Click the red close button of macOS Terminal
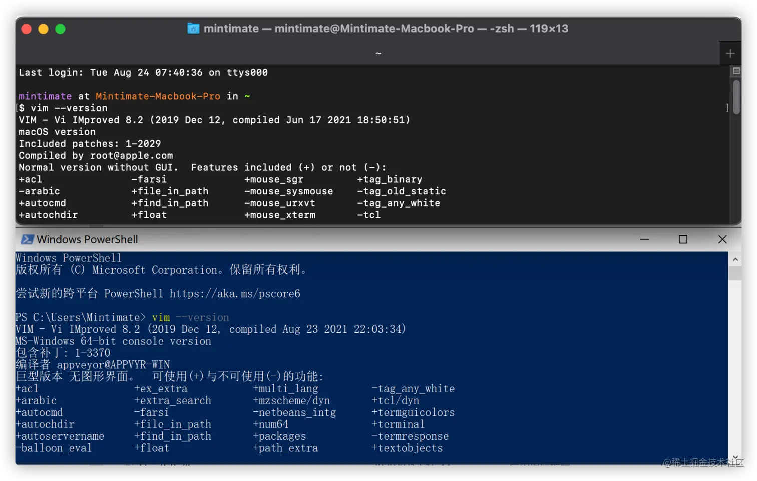This screenshot has height=481, width=757. coord(27,29)
